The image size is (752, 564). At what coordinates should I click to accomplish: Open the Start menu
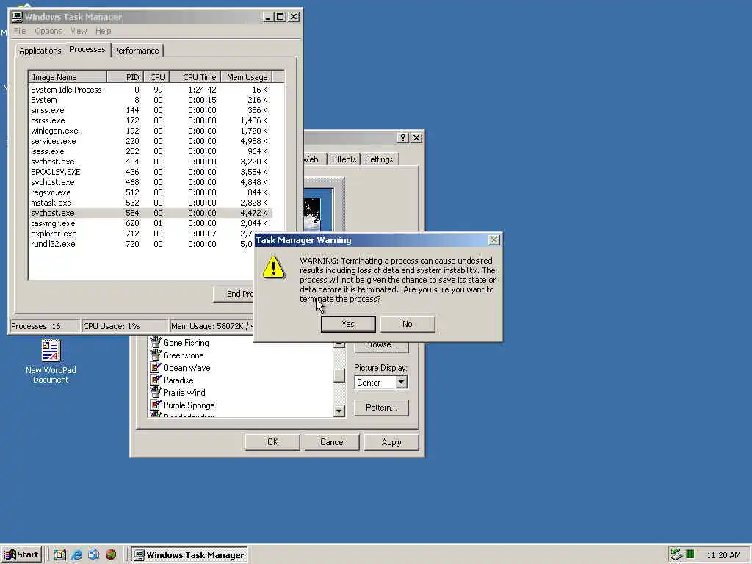(x=22, y=554)
